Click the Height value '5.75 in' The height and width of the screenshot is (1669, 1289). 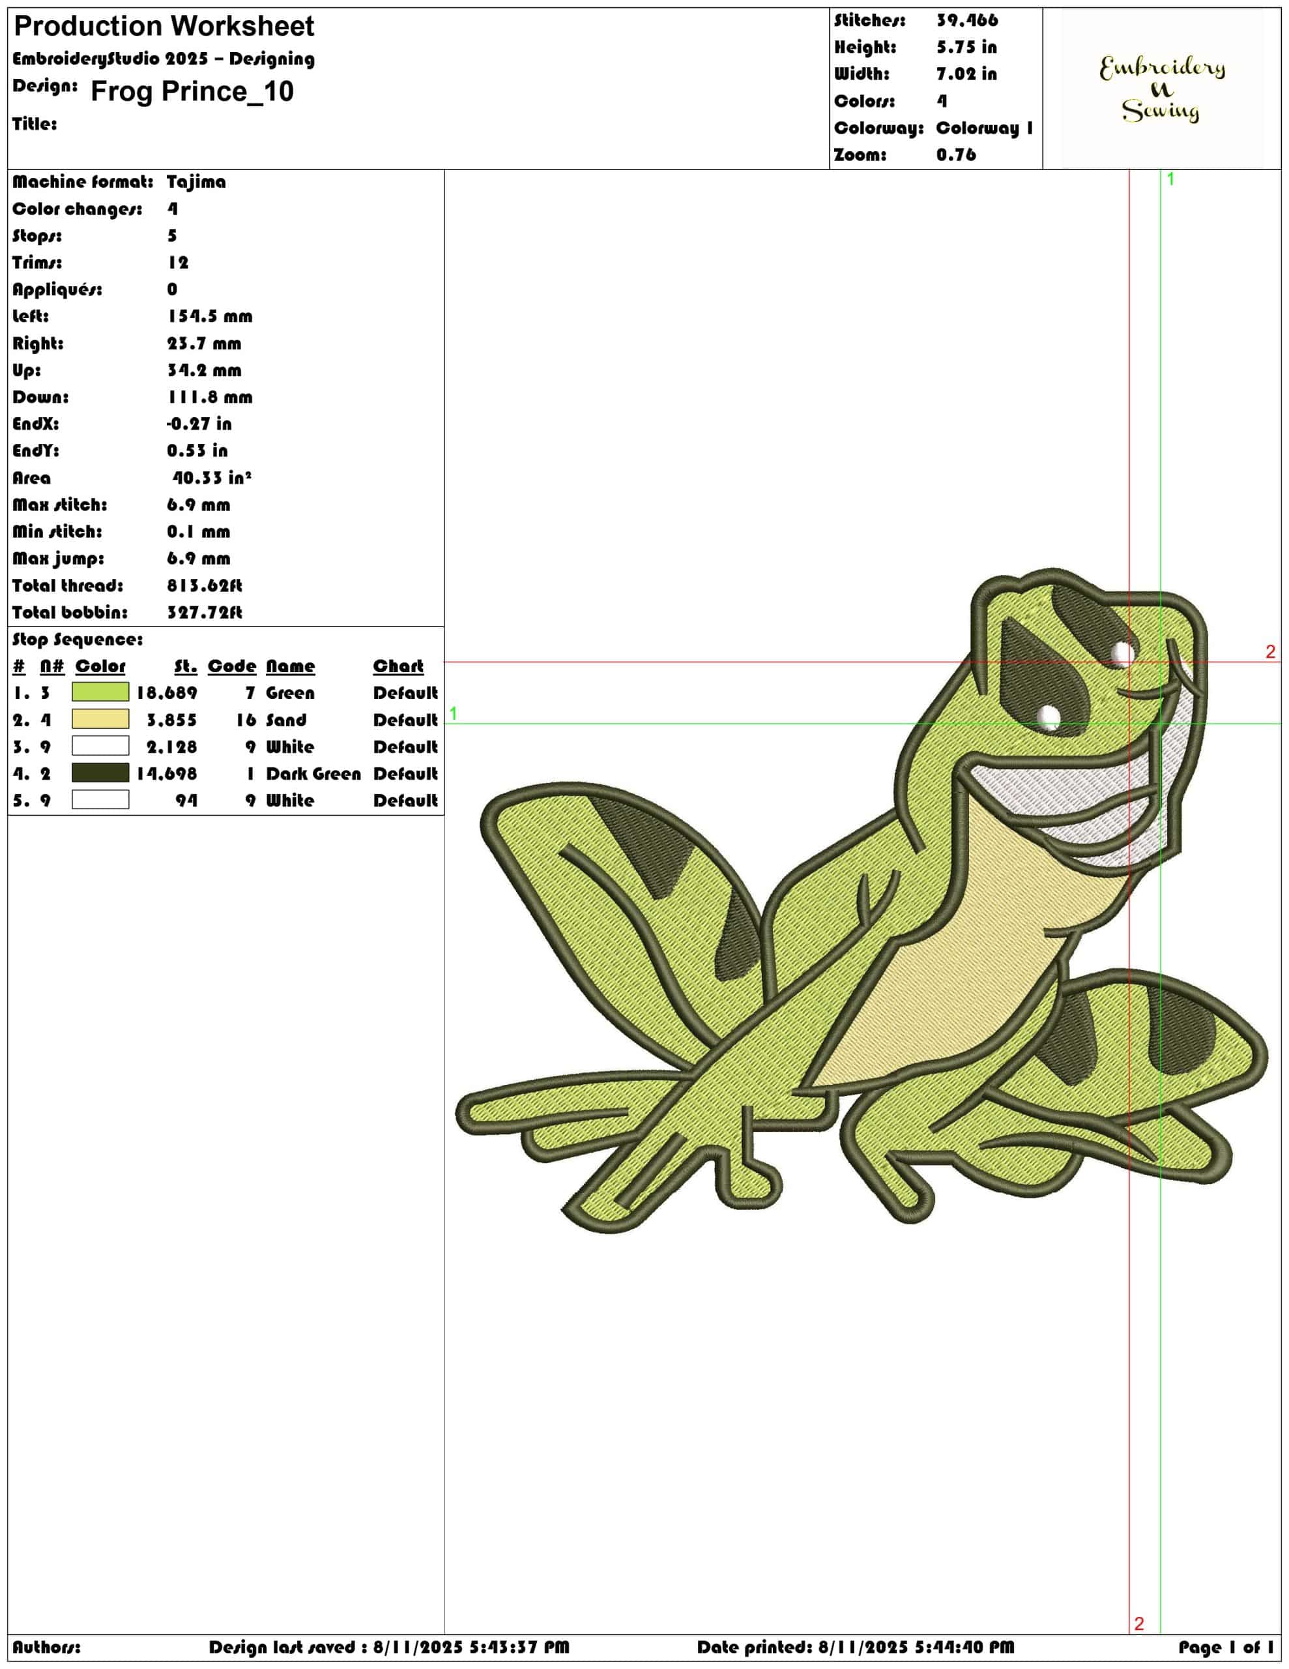point(966,48)
